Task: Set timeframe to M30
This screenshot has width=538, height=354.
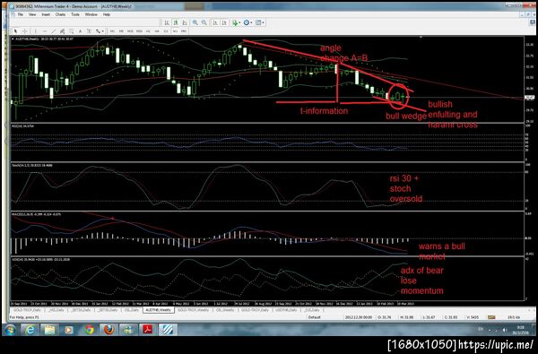Action: point(139,31)
